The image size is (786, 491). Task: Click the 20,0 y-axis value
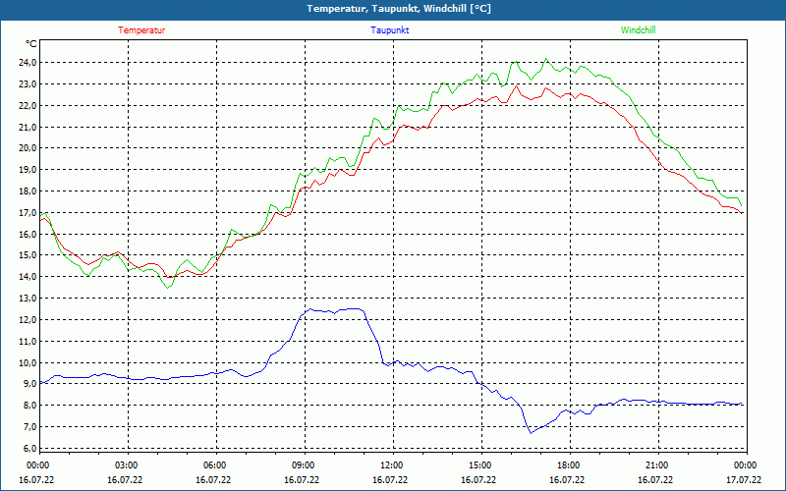pos(28,148)
